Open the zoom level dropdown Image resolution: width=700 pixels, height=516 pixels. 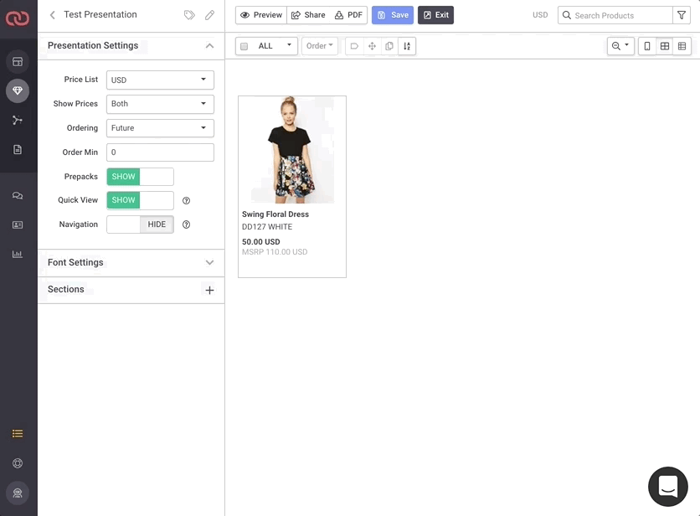620,46
